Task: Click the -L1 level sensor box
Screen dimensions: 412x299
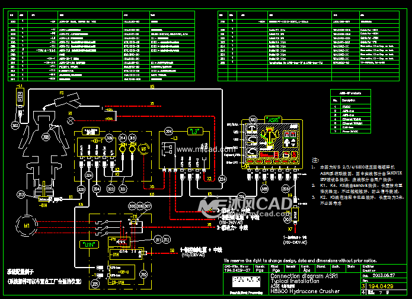Action: (20, 97)
